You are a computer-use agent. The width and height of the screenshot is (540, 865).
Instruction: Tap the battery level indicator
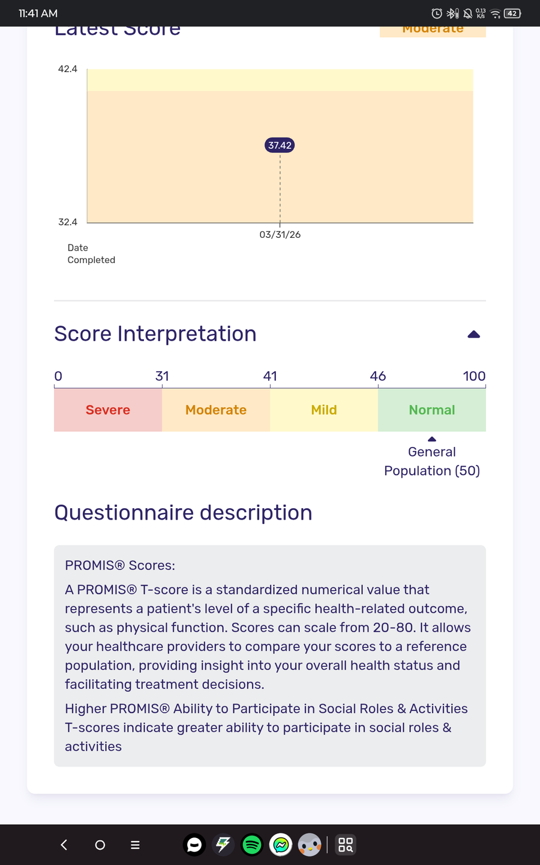click(512, 13)
